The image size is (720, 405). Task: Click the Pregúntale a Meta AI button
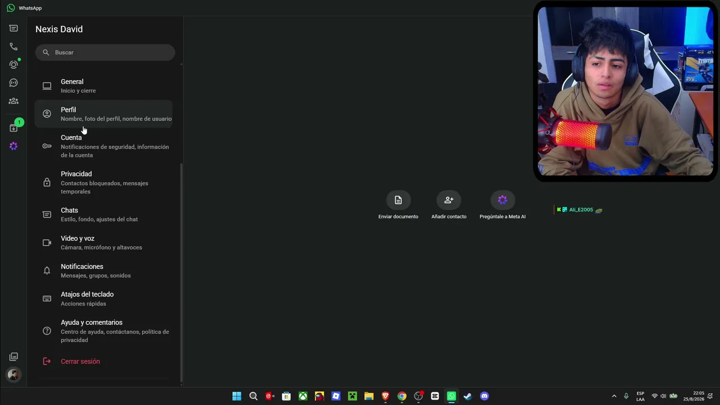pyautogui.click(x=502, y=205)
